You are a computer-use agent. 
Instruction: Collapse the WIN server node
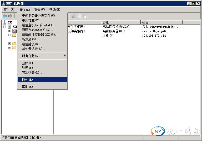5,27
